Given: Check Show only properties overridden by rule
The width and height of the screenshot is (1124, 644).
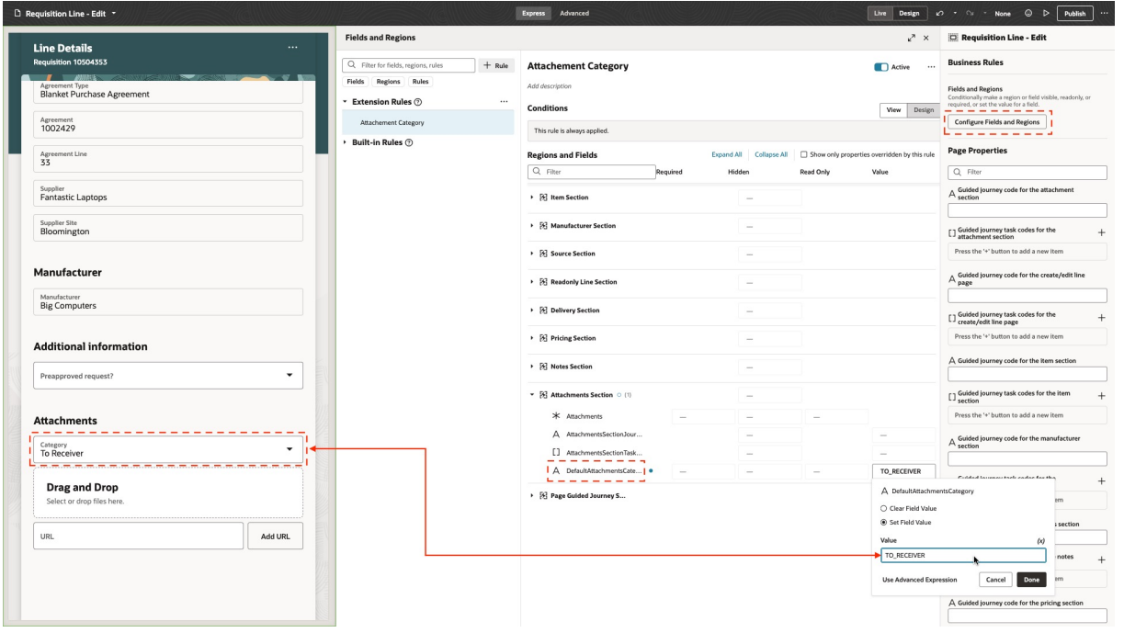Looking at the screenshot, I should pyautogui.click(x=804, y=154).
